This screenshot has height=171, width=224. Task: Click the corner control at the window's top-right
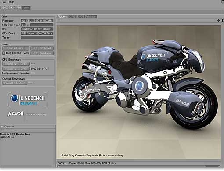(223, 2)
